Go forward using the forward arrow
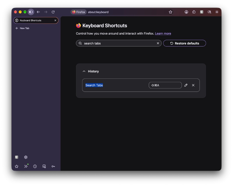The image size is (233, 186). click(46, 12)
